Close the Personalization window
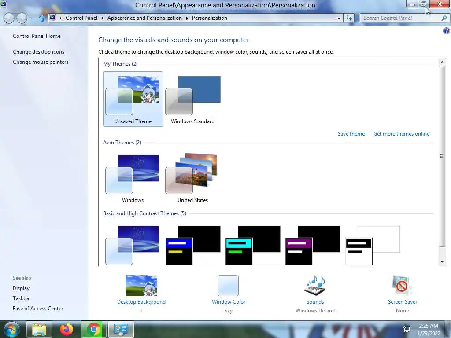The height and width of the screenshot is (338, 451). point(440,4)
